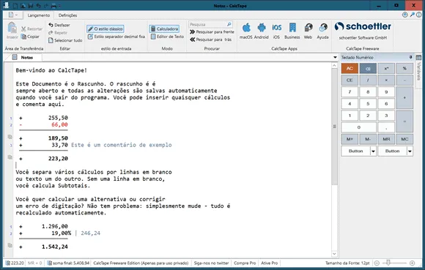Click the AC keypad button

[350, 69]
